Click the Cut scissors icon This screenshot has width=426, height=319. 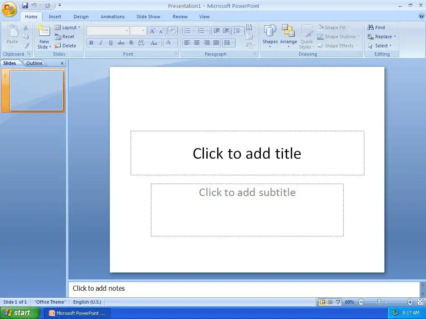coord(25,28)
